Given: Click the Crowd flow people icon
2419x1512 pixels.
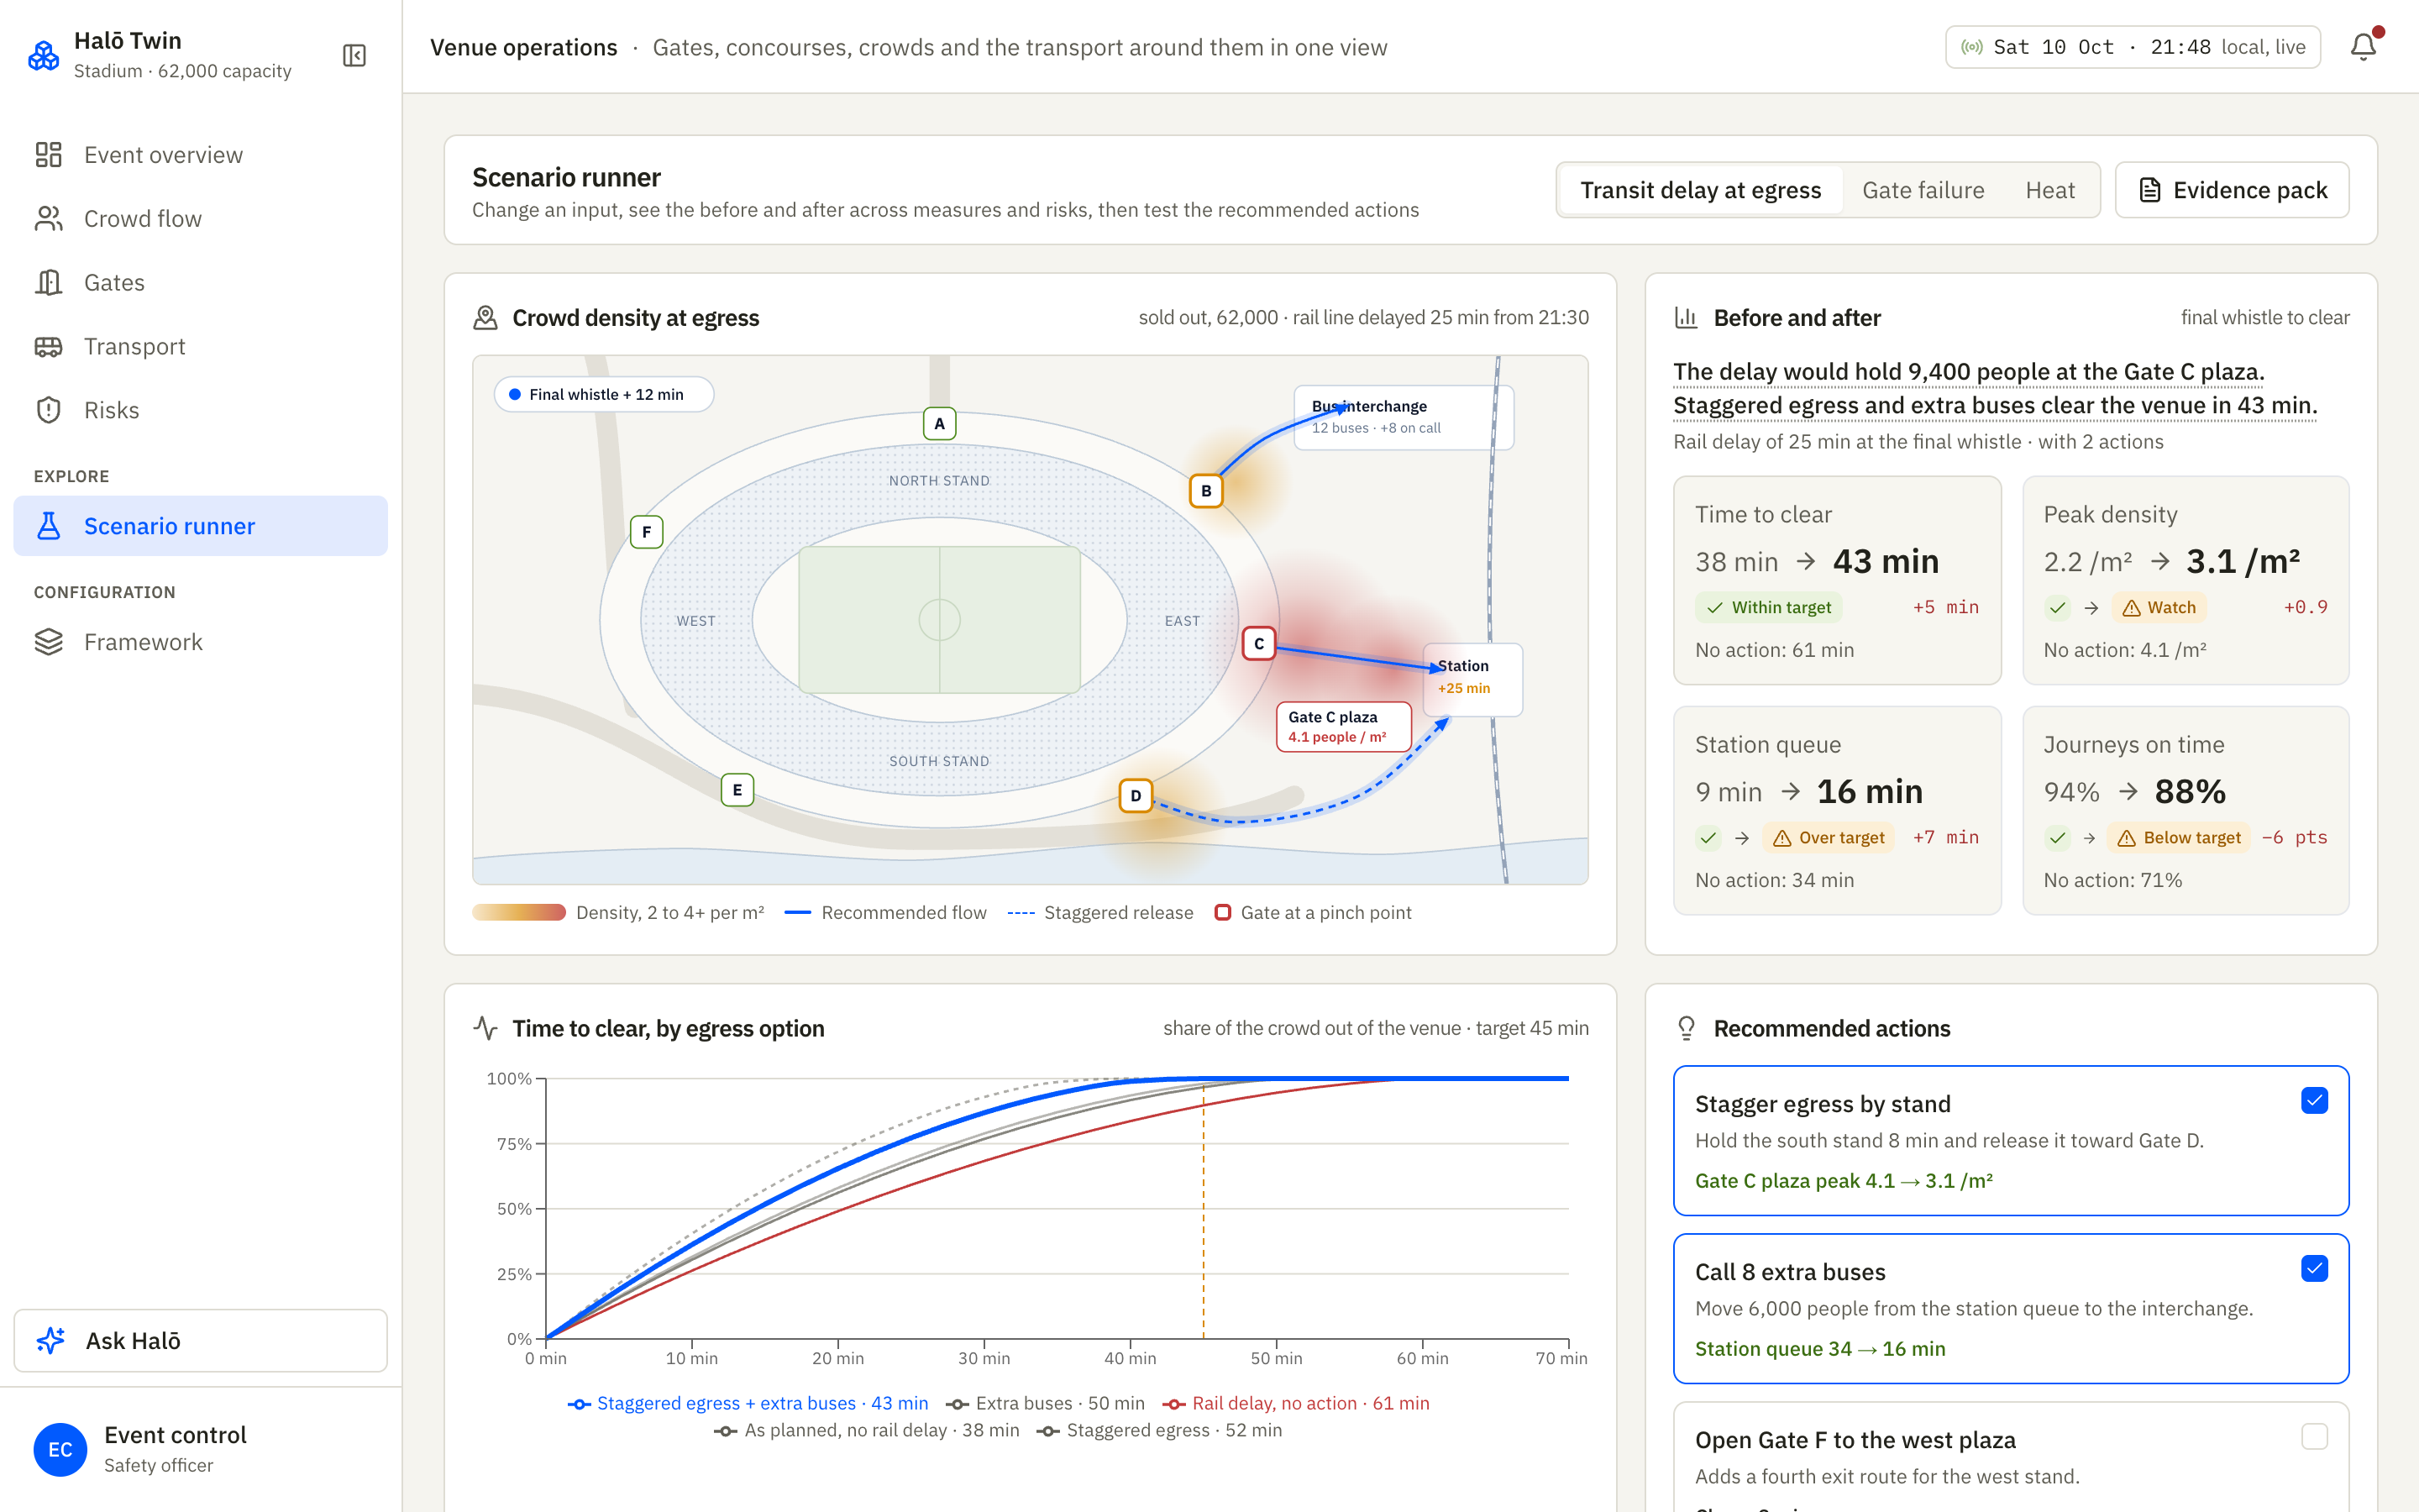Looking at the screenshot, I should pyautogui.click(x=48, y=218).
